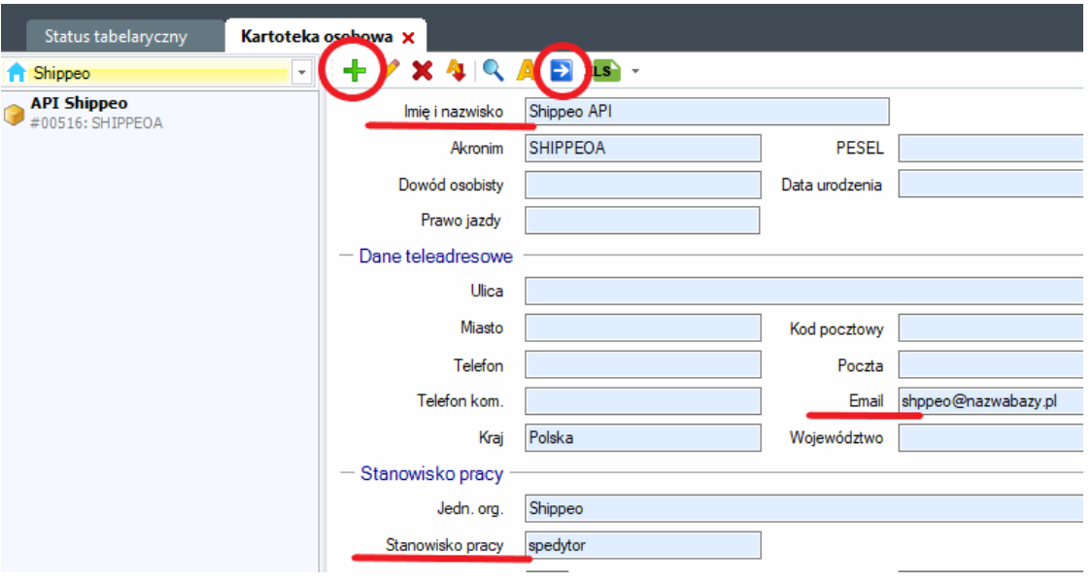Viewport: 1092px width, 583px height.
Task: Select the Kartoteka osobowa tab
Action: pyautogui.click(x=317, y=36)
